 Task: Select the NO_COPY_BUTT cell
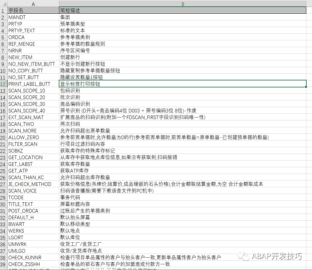33,70
